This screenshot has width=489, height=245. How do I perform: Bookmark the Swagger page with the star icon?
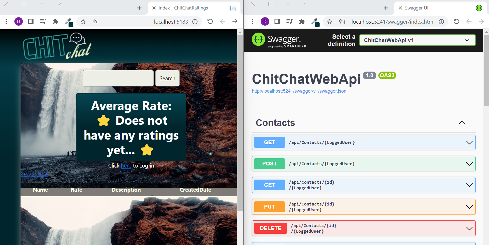coord(329,22)
